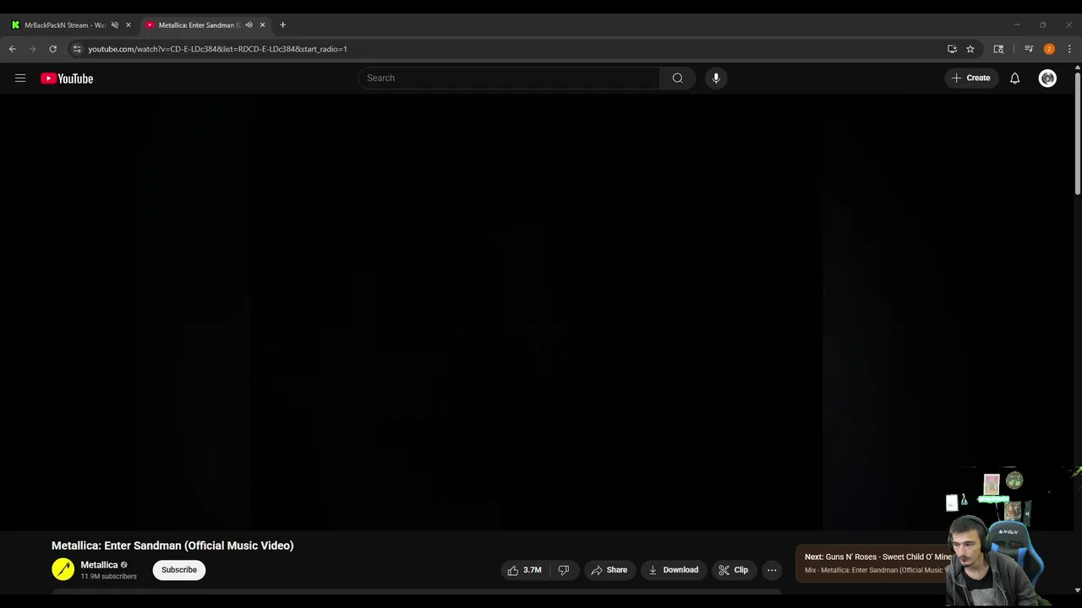Start voice search with microphone icon

(x=716, y=78)
